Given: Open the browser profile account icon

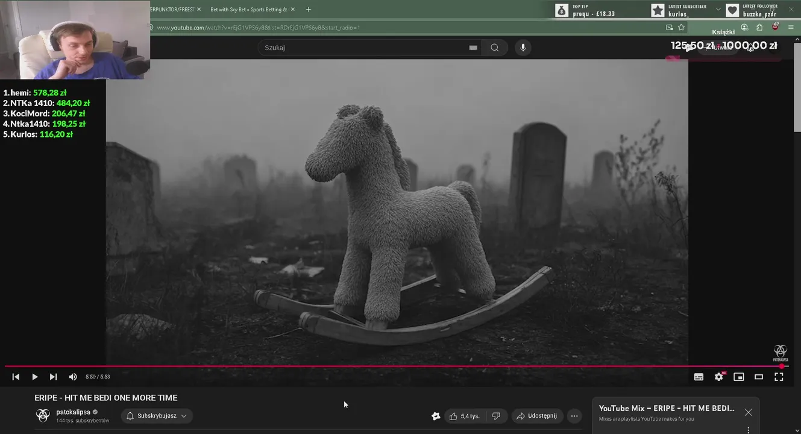Looking at the screenshot, I should point(744,27).
